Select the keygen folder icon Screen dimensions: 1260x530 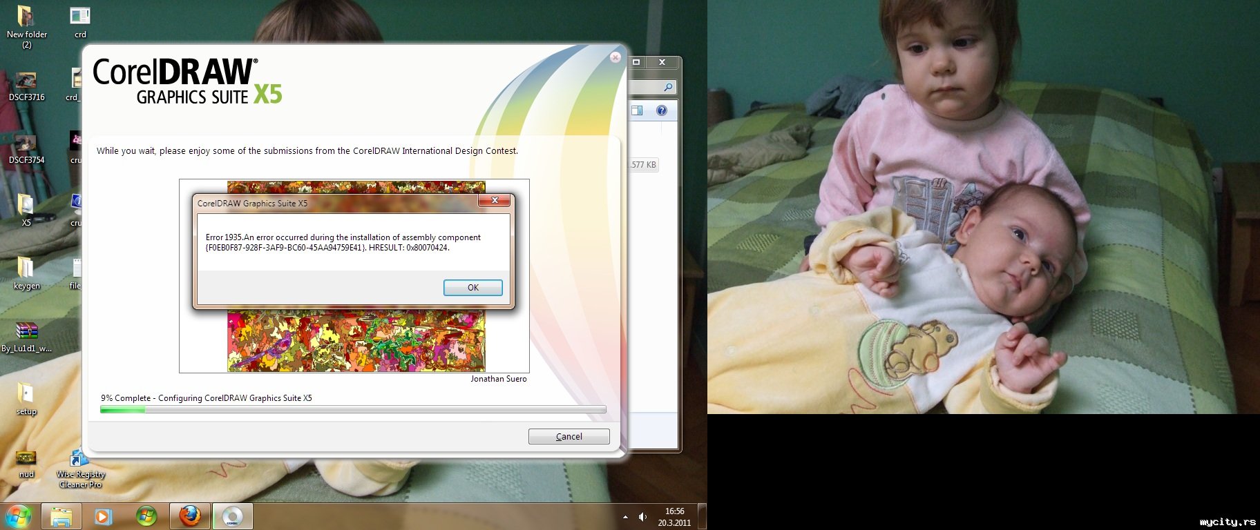pos(26,273)
